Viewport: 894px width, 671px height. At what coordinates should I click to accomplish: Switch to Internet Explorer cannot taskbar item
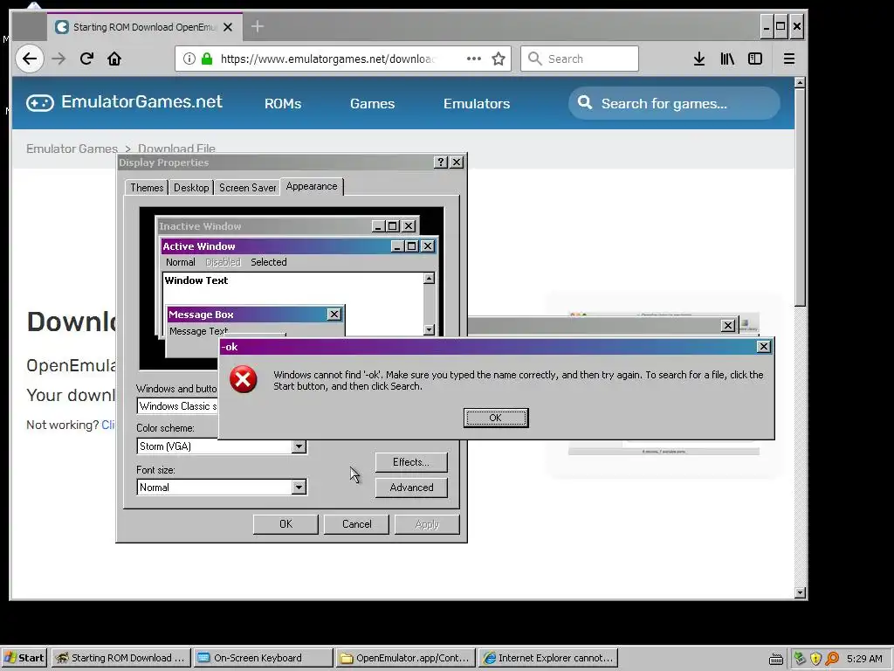(548, 658)
